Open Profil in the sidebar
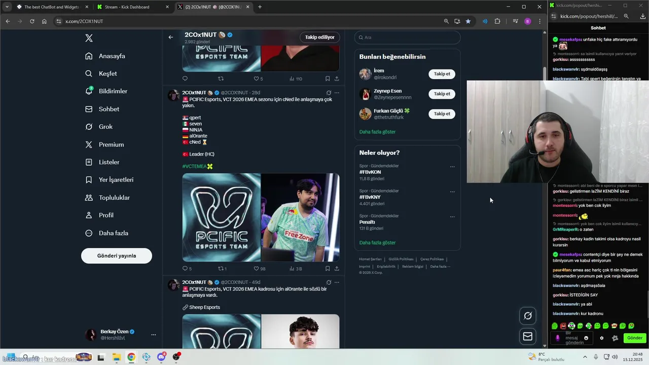Viewport: 649px width, 365px height. (100, 215)
